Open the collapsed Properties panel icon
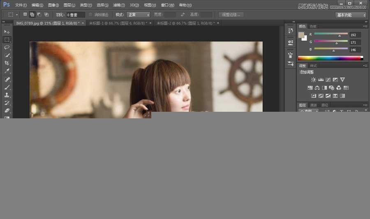The height and width of the screenshot is (219, 370). pos(291,43)
